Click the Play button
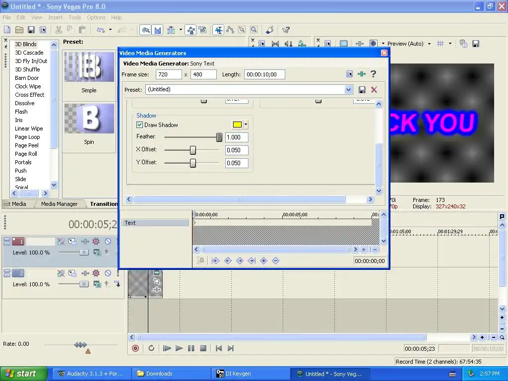 (179, 348)
